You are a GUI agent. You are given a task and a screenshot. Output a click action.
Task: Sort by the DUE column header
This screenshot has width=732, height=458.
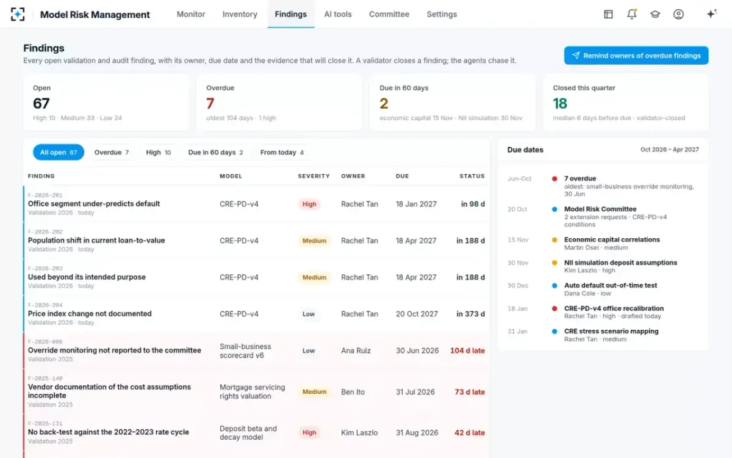pos(403,176)
